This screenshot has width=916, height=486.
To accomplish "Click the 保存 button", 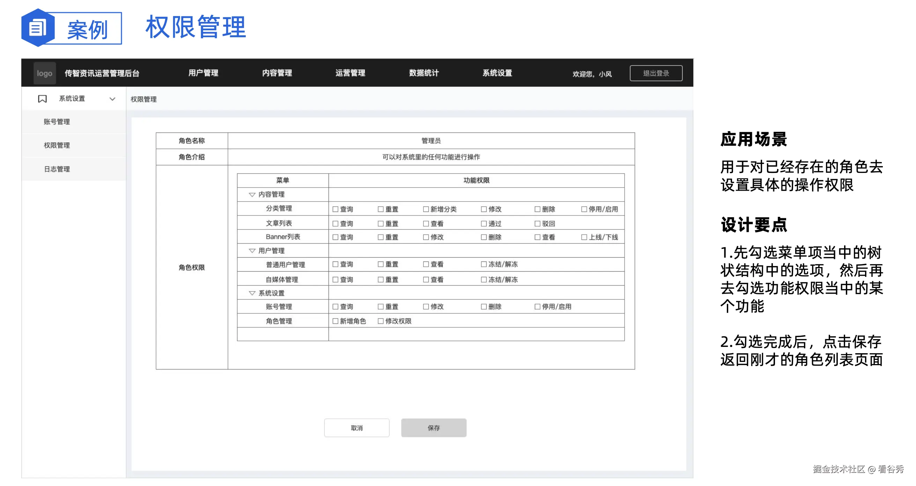I will [x=434, y=428].
